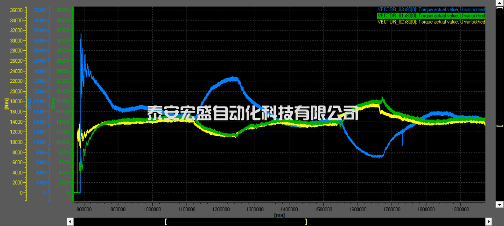Click left bracket of horizontal zoom range
Screen dimensions: 504x226
point(166,222)
